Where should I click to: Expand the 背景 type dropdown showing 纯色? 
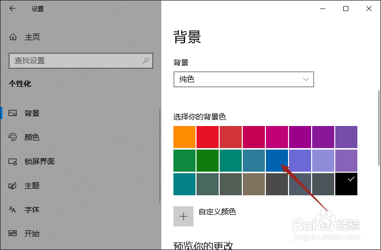pos(243,79)
